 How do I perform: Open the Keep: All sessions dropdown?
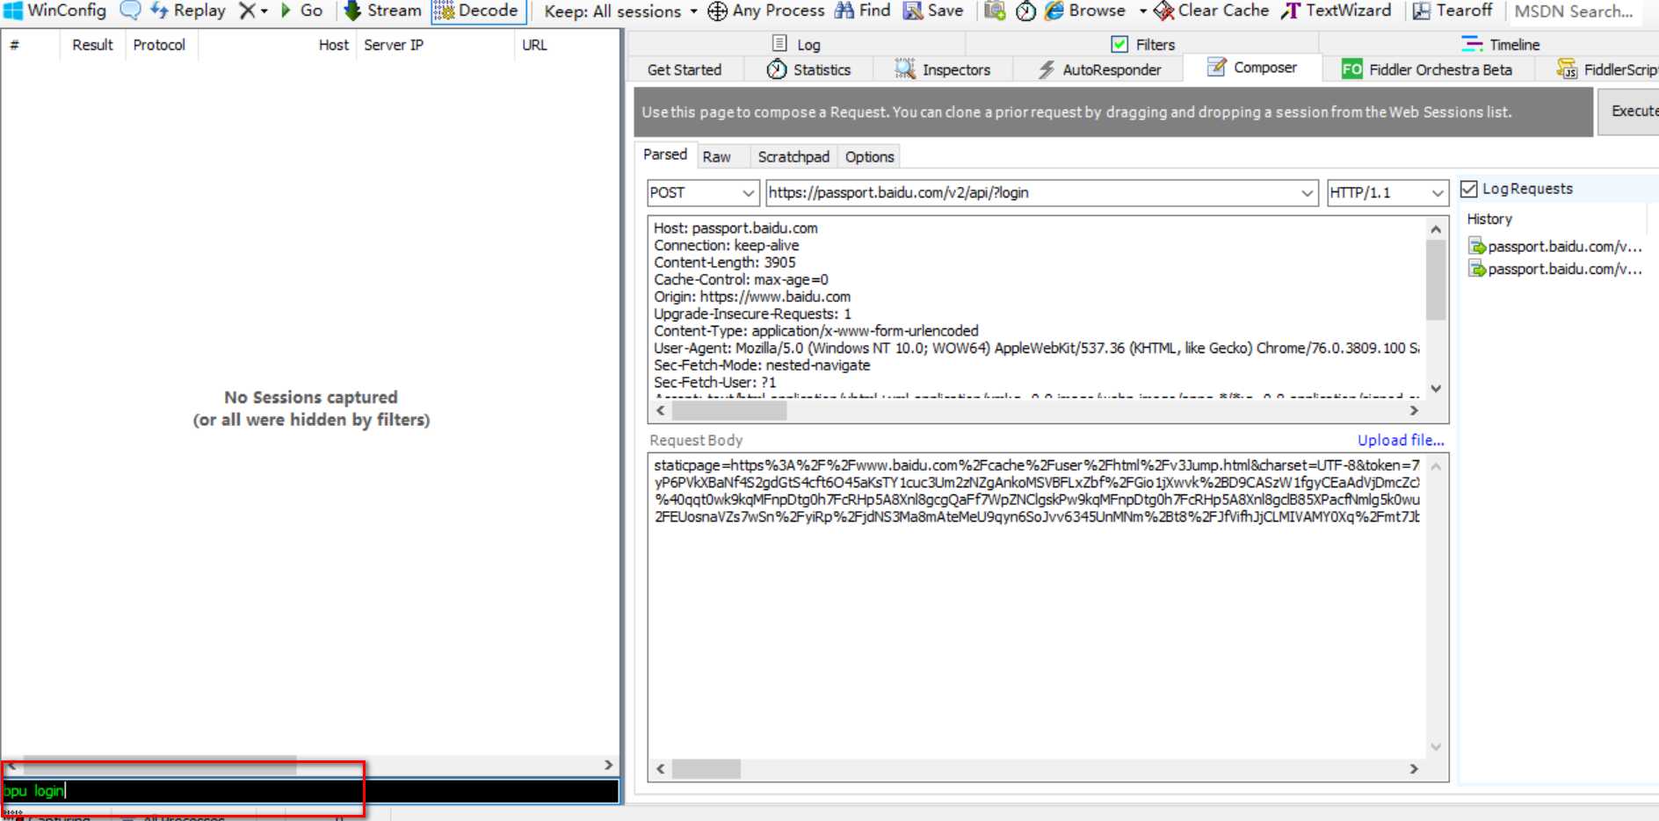point(620,11)
